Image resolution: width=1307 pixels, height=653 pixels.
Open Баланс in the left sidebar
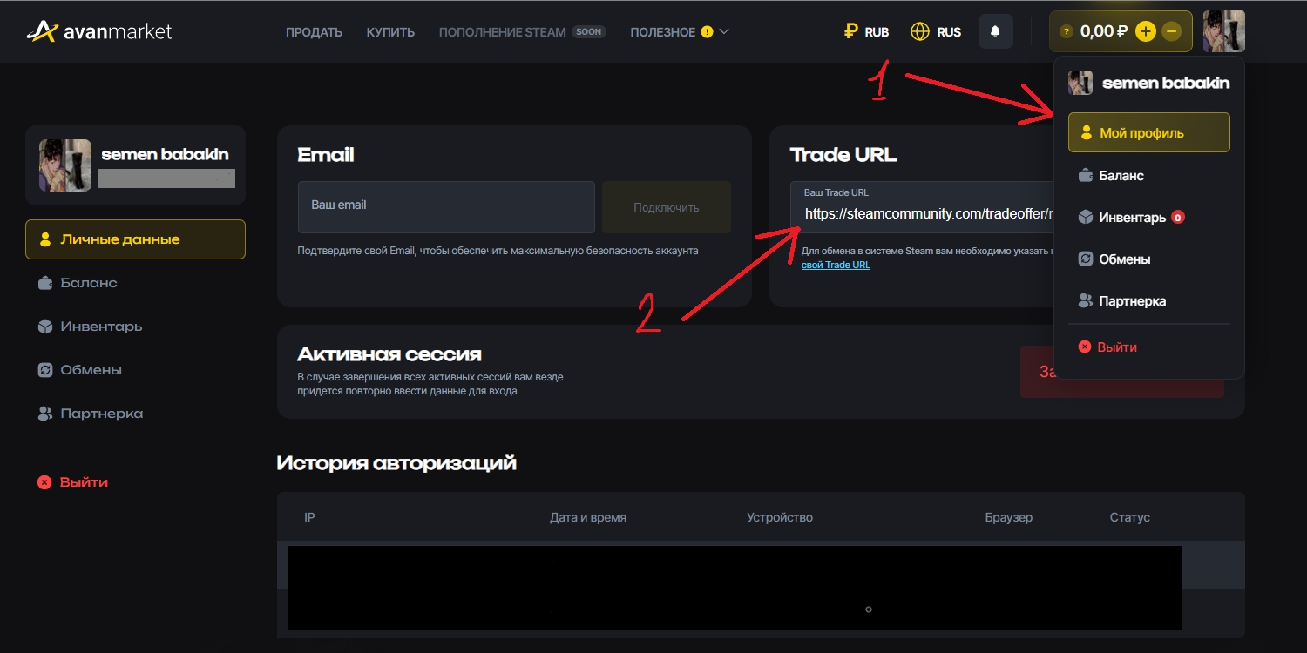tap(88, 283)
